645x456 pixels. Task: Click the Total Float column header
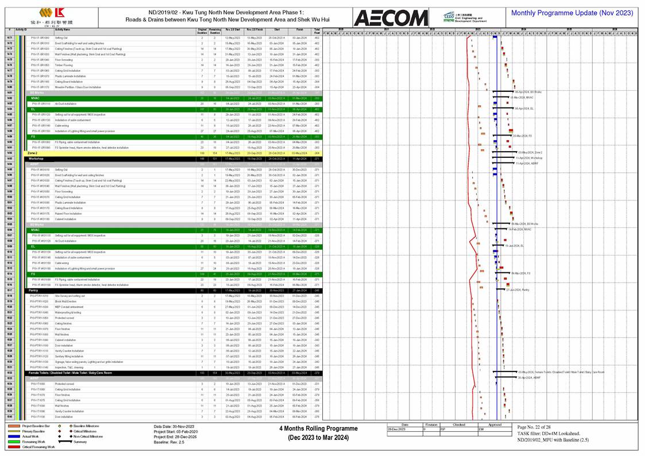click(x=316, y=30)
